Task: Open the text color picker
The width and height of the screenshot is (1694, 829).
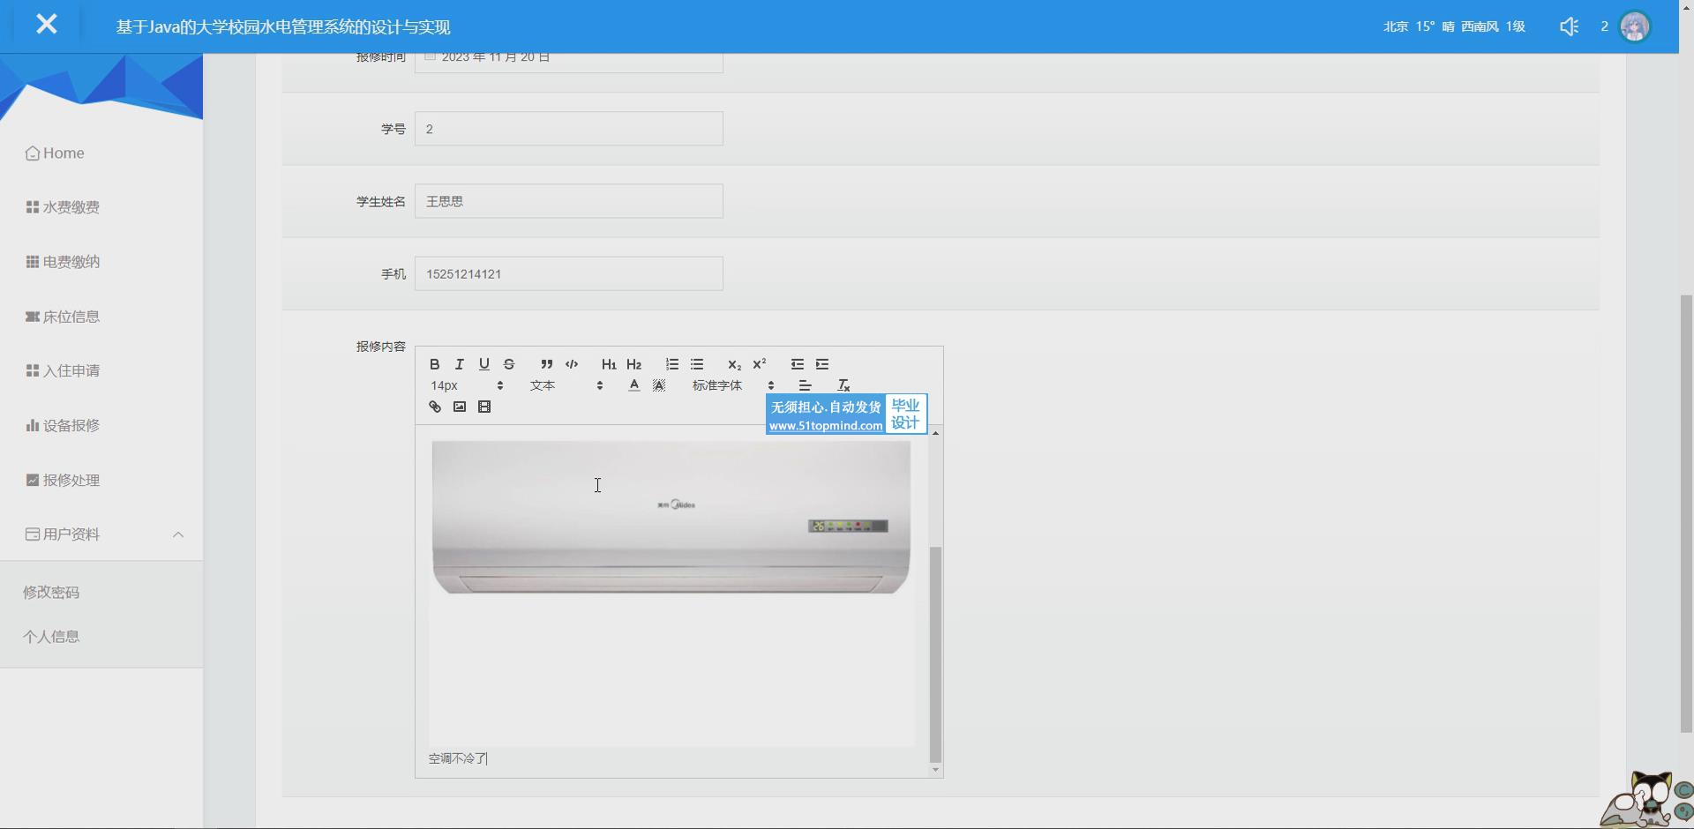Action: pos(633,385)
